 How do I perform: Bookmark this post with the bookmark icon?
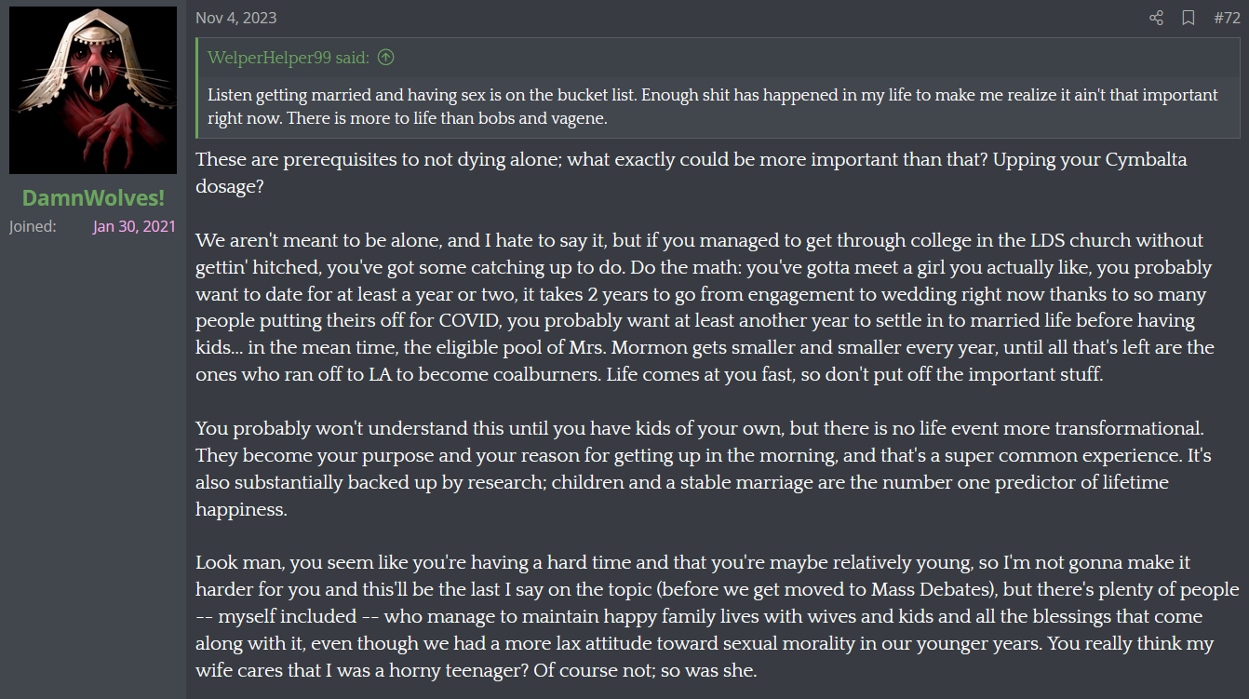click(1189, 18)
